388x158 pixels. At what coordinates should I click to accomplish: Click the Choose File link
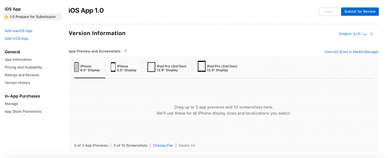click(x=163, y=146)
